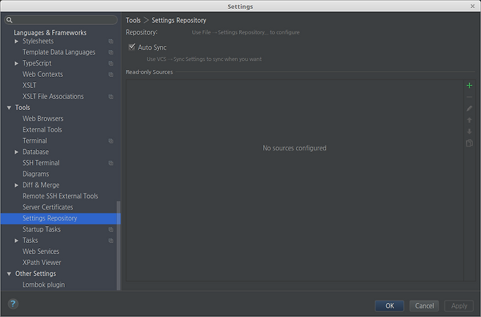Click the 'Repository:' label
Image resolution: width=481 pixels, height=317 pixels.
pos(142,32)
